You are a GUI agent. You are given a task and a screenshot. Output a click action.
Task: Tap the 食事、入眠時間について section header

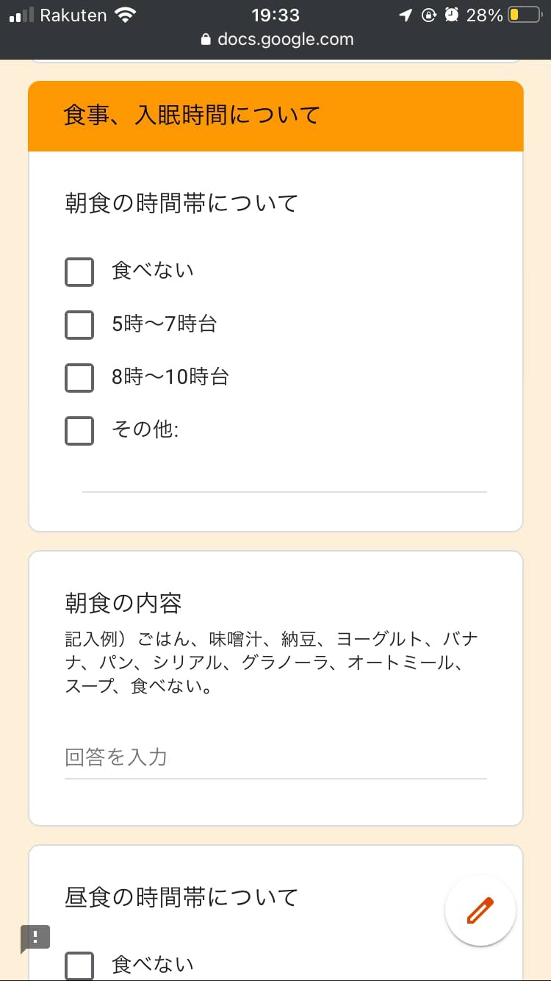tap(192, 115)
